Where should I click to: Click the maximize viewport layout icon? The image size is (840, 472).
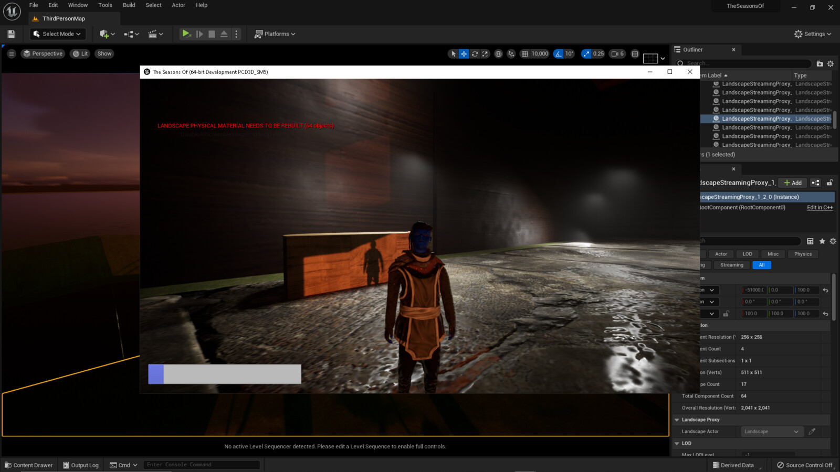tap(635, 53)
